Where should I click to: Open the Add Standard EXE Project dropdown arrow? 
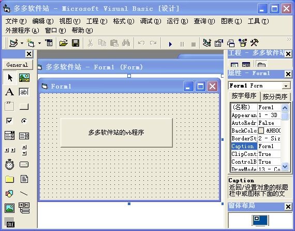[x=22, y=44]
